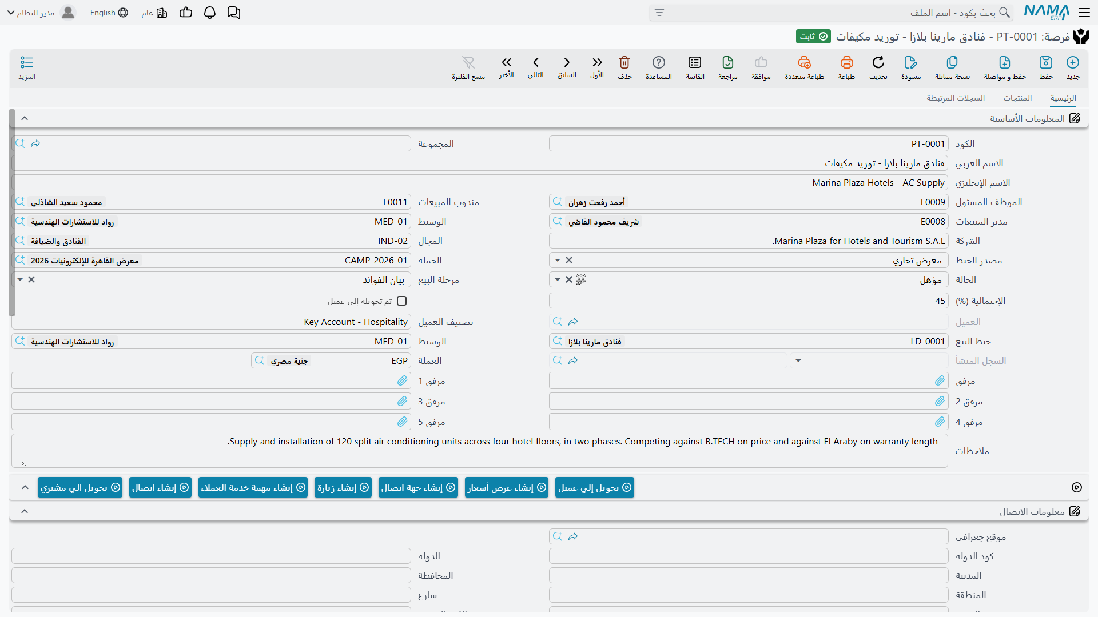Image resolution: width=1098 pixels, height=617 pixels.
Task: Go to the السابق (previous) record
Action: [x=567, y=67]
